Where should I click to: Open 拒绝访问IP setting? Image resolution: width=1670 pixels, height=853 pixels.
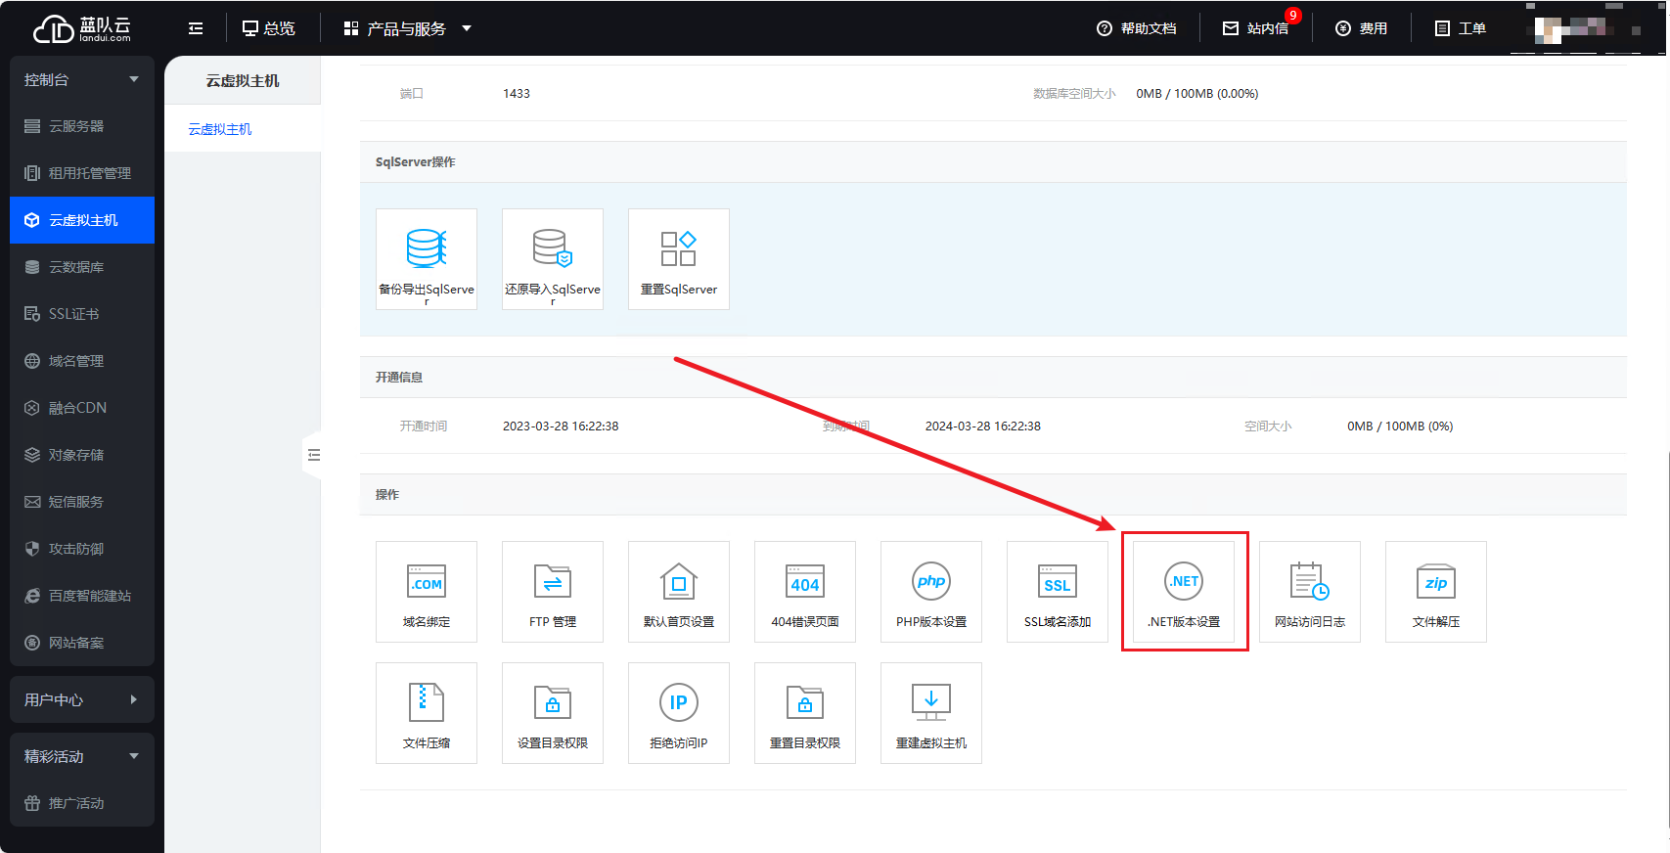pyautogui.click(x=679, y=712)
